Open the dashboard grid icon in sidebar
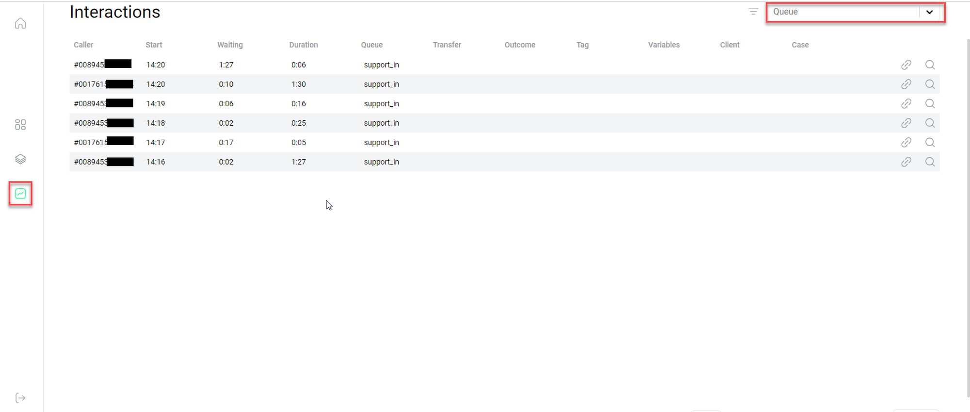The width and height of the screenshot is (970, 412). pyautogui.click(x=20, y=125)
